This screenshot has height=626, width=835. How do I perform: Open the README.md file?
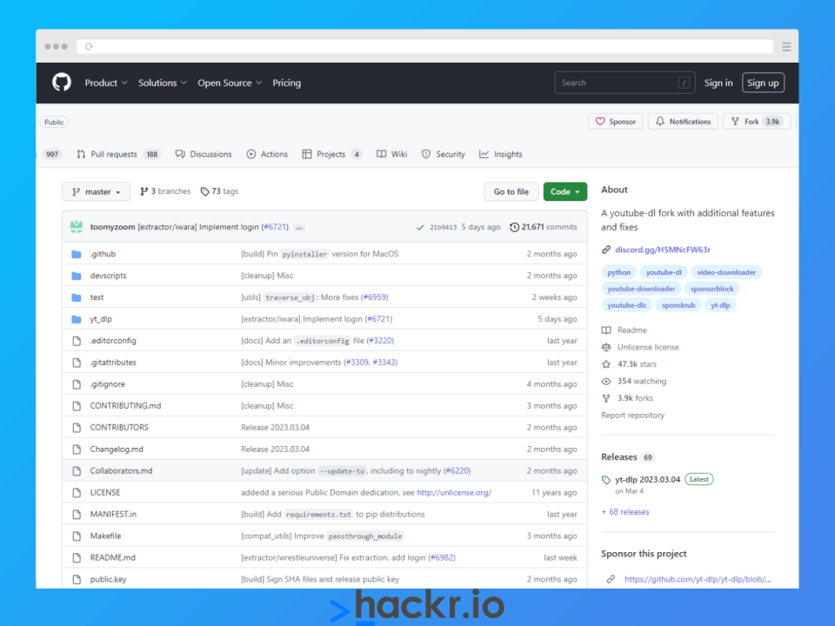tap(113, 558)
